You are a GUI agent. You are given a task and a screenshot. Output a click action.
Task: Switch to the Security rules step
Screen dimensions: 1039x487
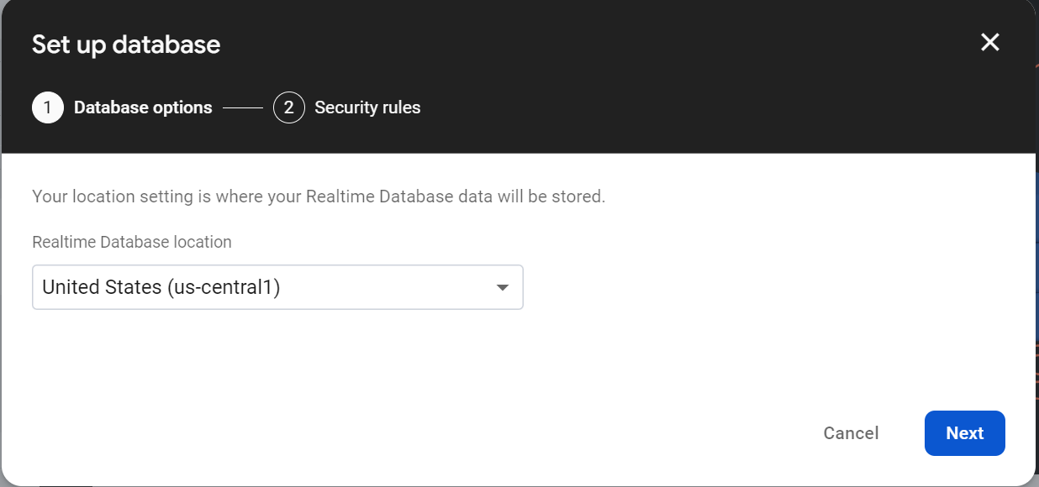367,107
